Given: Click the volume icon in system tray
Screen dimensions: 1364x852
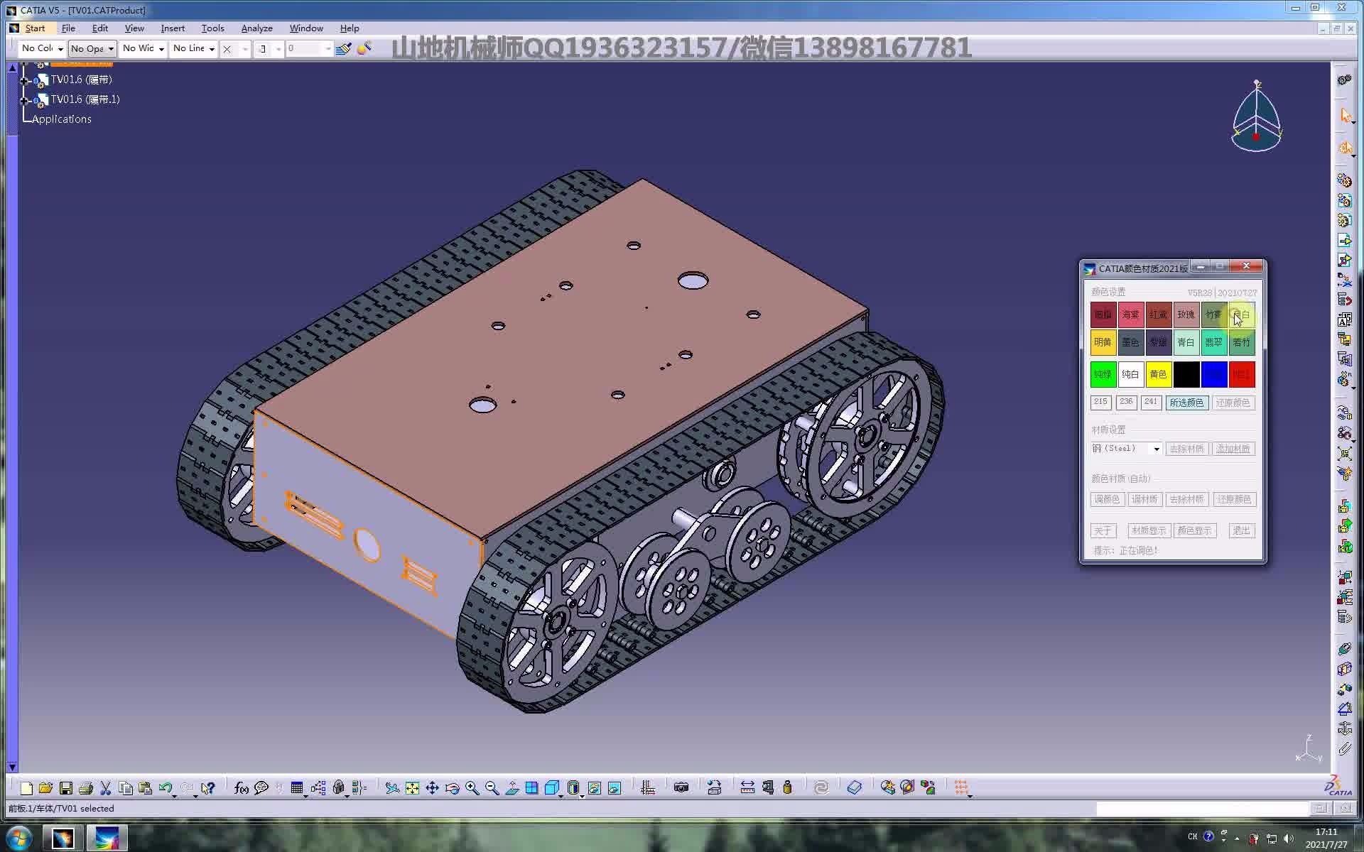Looking at the screenshot, I should [1289, 839].
